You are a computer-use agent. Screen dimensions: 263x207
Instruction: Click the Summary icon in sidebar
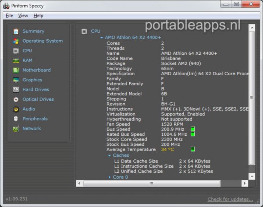[16, 32]
